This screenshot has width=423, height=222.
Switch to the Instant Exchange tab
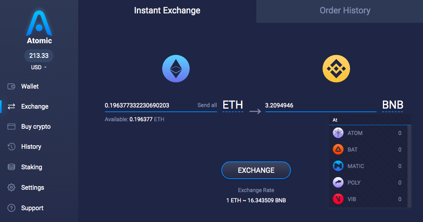pos(167,11)
